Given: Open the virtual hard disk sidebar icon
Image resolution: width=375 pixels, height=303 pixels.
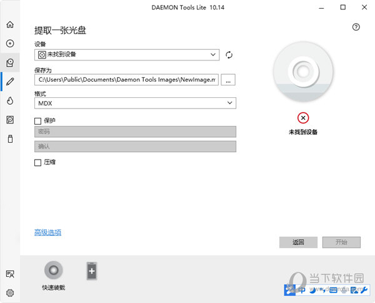Looking at the screenshot, I should 10,120.
